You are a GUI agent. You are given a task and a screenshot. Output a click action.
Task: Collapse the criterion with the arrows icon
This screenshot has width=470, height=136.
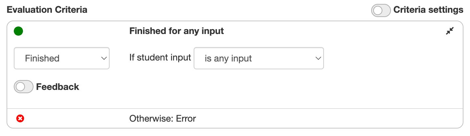pyautogui.click(x=450, y=31)
